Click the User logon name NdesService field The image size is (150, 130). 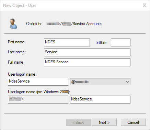[38, 82]
